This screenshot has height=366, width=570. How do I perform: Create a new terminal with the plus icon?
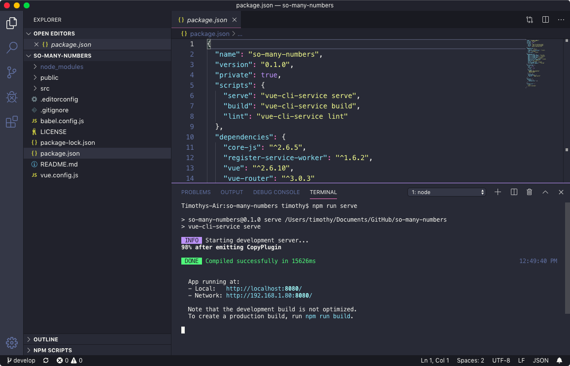click(498, 192)
